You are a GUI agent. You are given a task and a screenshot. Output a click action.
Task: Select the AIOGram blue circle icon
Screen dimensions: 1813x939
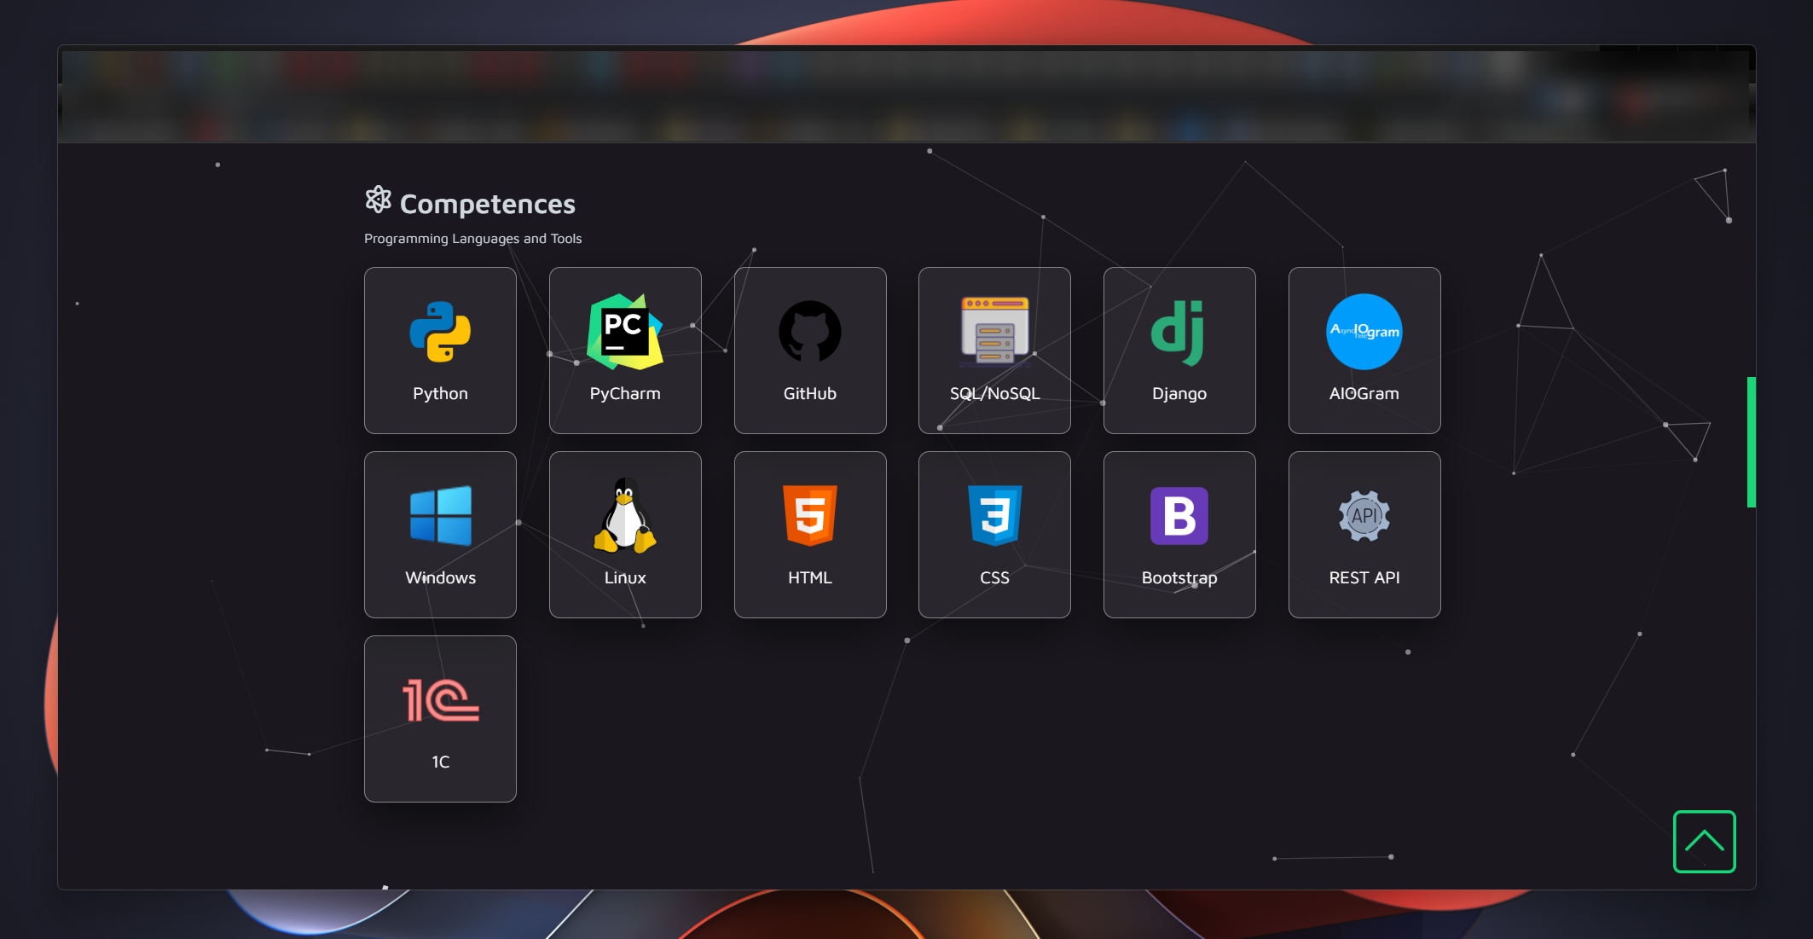coord(1364,332)
